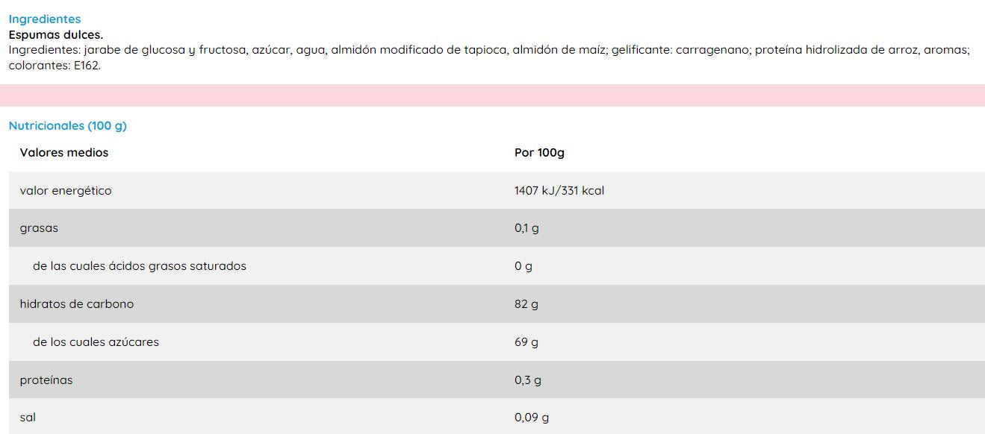Click the 0,09 g salt value
Image resolution: width=985 pixels, height=434 pixels.
(x=532, y=418)
